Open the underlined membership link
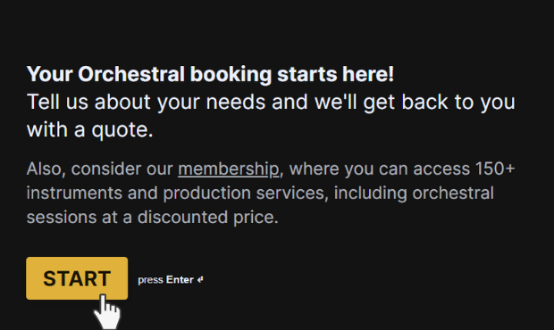554x330 pixels. [x=228, y=169]
